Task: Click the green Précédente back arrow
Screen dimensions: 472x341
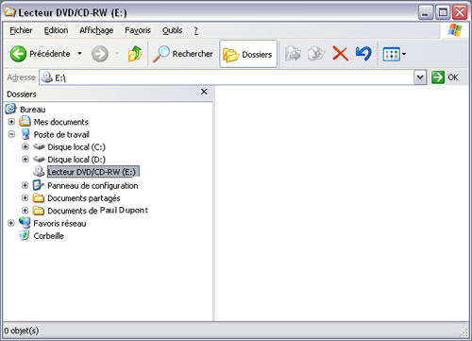Action: (x=18, y=54)
